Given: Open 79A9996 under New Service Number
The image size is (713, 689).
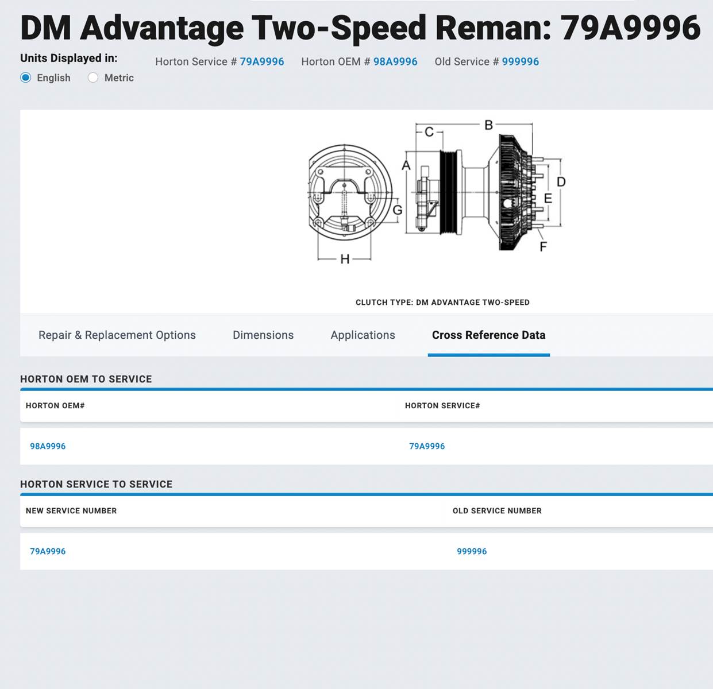Looking at the screenshot, I should (x=48, y=551).
